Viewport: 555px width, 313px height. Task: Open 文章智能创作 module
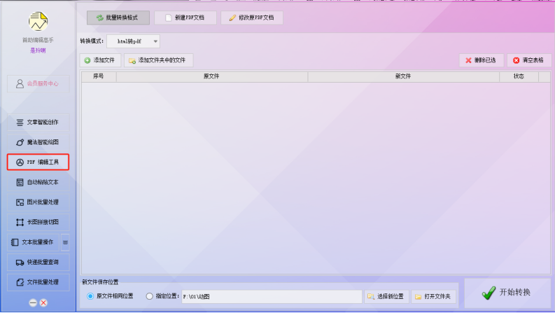click(x=38, y=122)
